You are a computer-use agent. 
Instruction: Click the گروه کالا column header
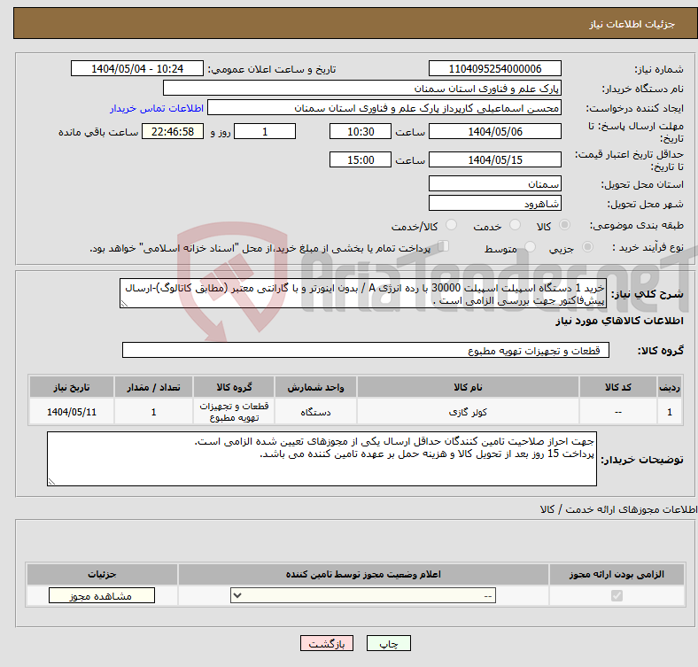(x=234, y=387)
